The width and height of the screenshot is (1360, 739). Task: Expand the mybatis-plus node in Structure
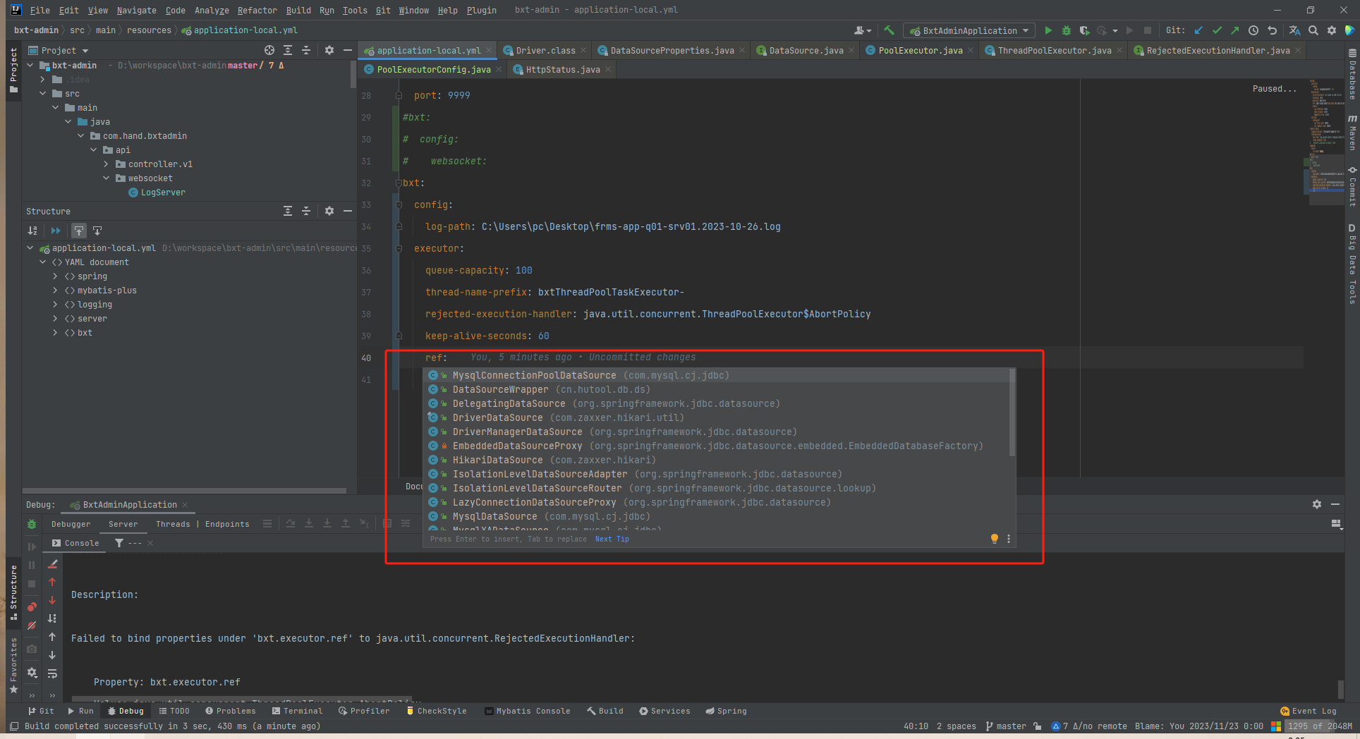tap(56, 291)
